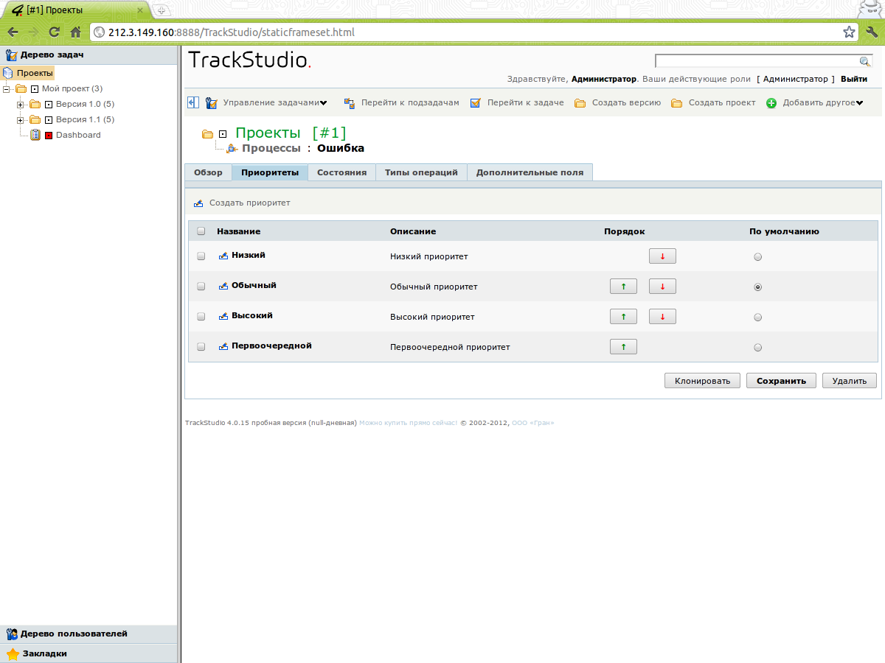Image resolution: width=885 pixels, height=663 pixels.
Task: Click the browser Back arrow
Action: 13,32
